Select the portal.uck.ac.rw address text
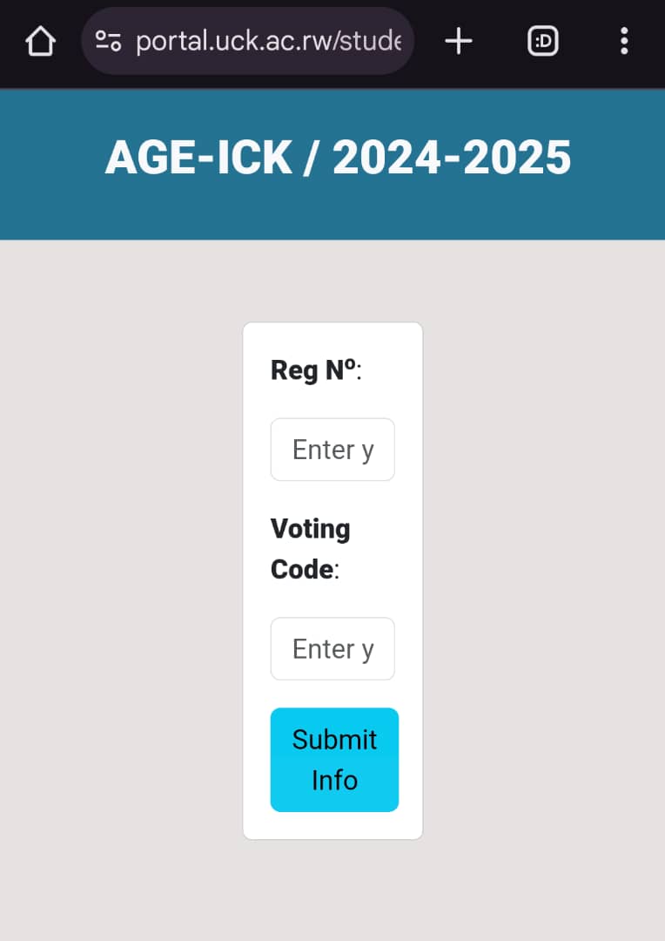 point(268,41)
